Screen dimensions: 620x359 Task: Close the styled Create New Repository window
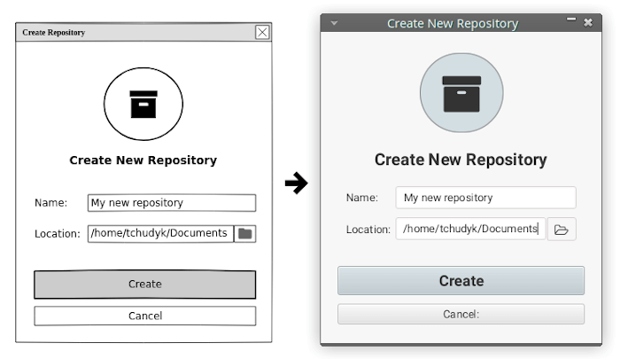(588, 23)
